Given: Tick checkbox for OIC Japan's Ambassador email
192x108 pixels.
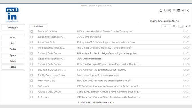Looking at the screenshot, I should point(32,86).
